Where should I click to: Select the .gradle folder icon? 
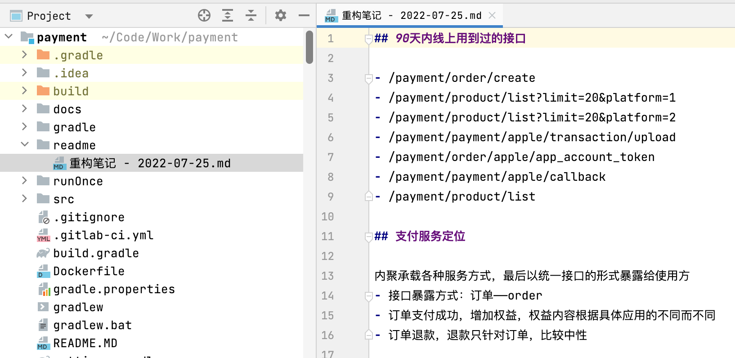pos(43,55)
